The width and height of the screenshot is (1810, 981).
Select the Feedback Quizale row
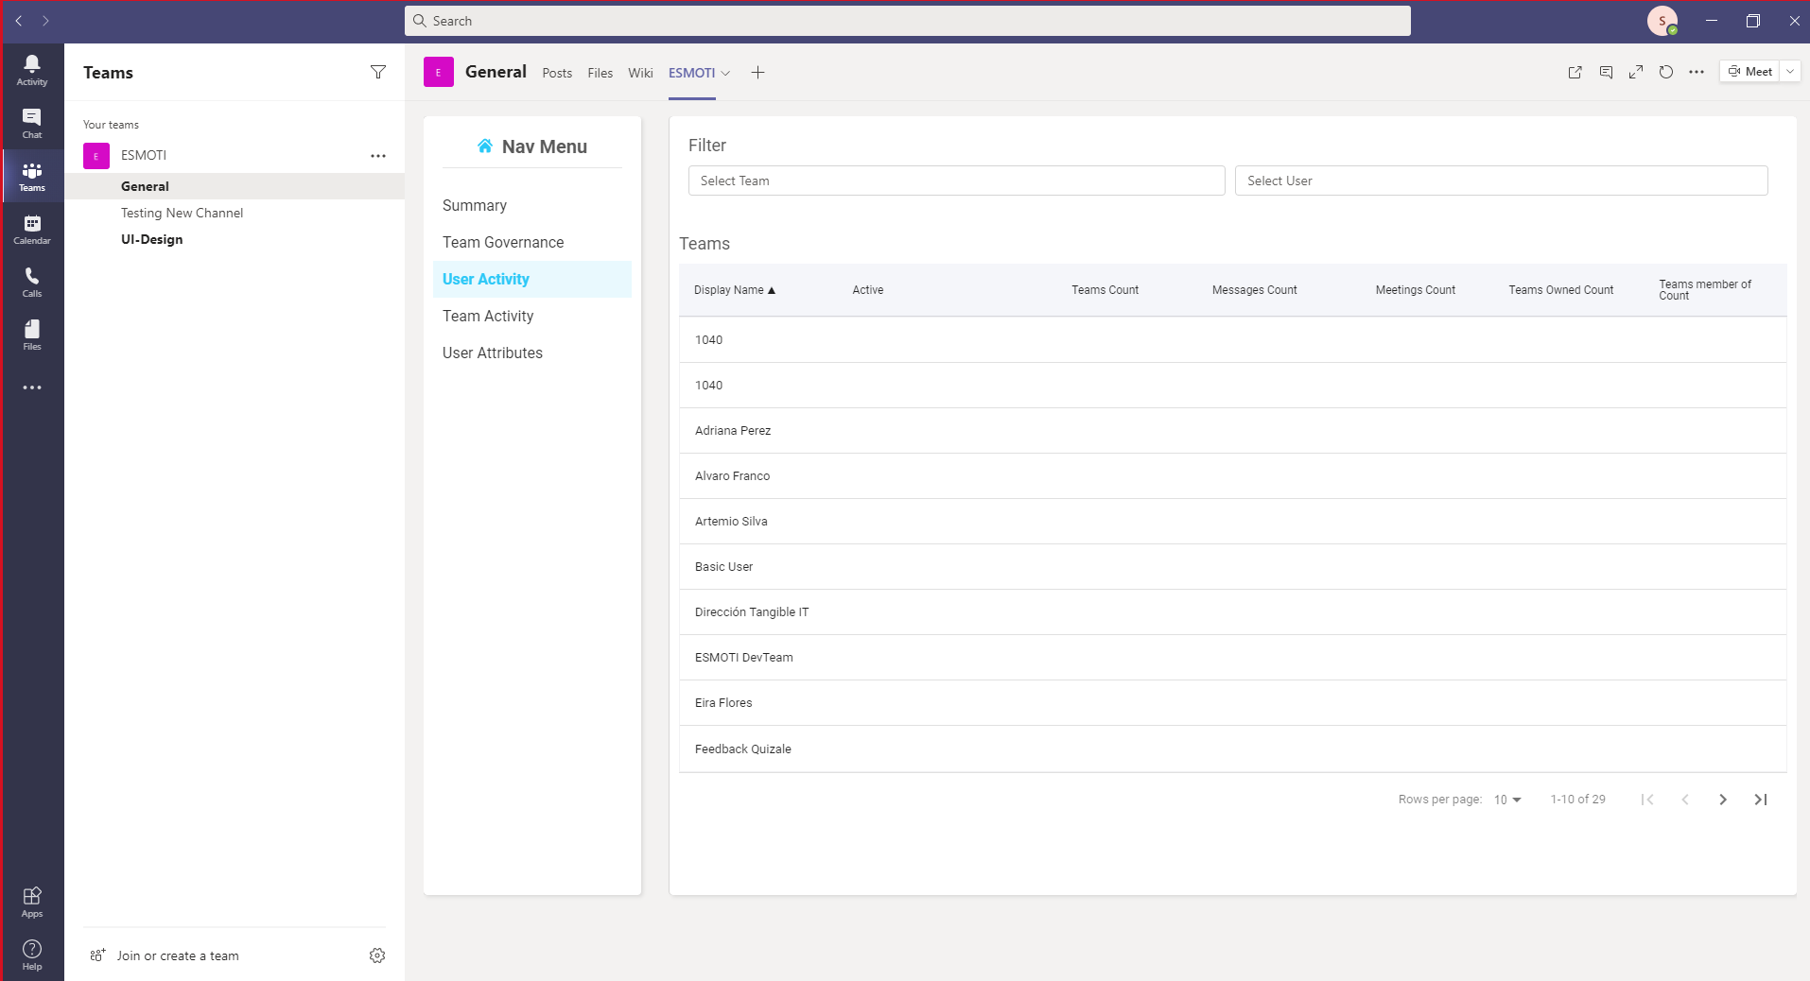(x=1233, y=749)
